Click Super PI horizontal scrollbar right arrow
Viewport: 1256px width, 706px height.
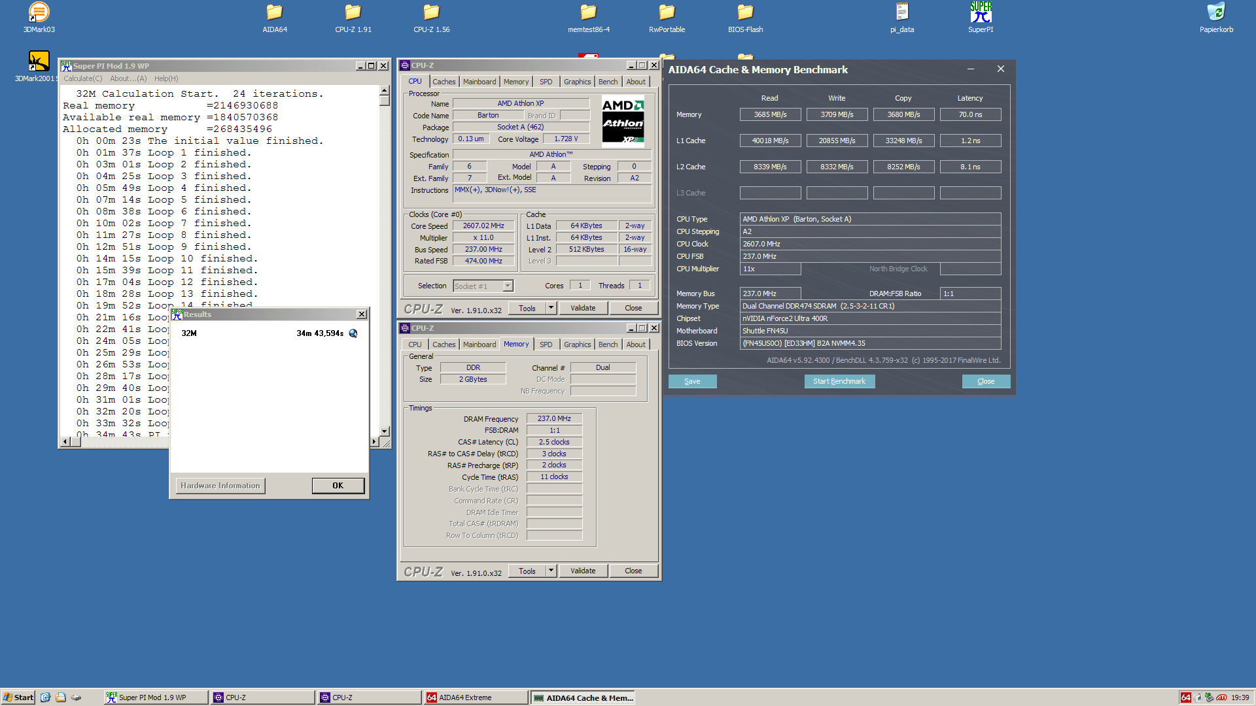point(374,442)
